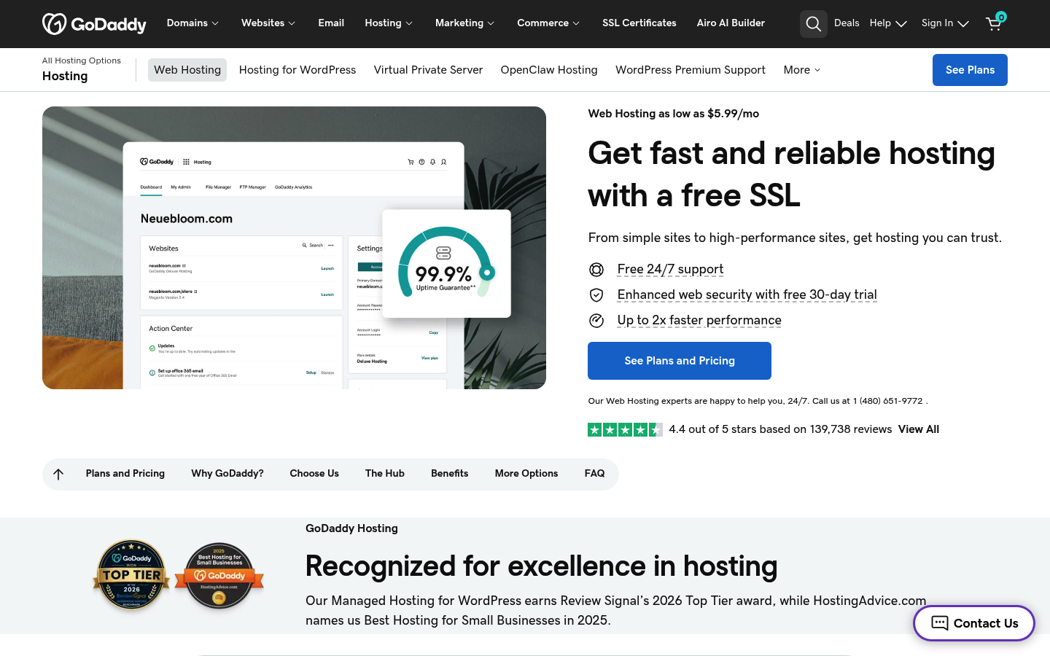The height and width of the screenshot is (656, 1050).
Task: Open SSL Certificates in top navigation
Action: [x=639, y=23]
